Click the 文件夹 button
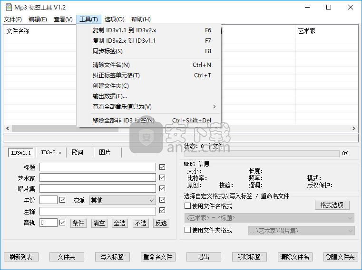362x270 pixels. (67, 257)
